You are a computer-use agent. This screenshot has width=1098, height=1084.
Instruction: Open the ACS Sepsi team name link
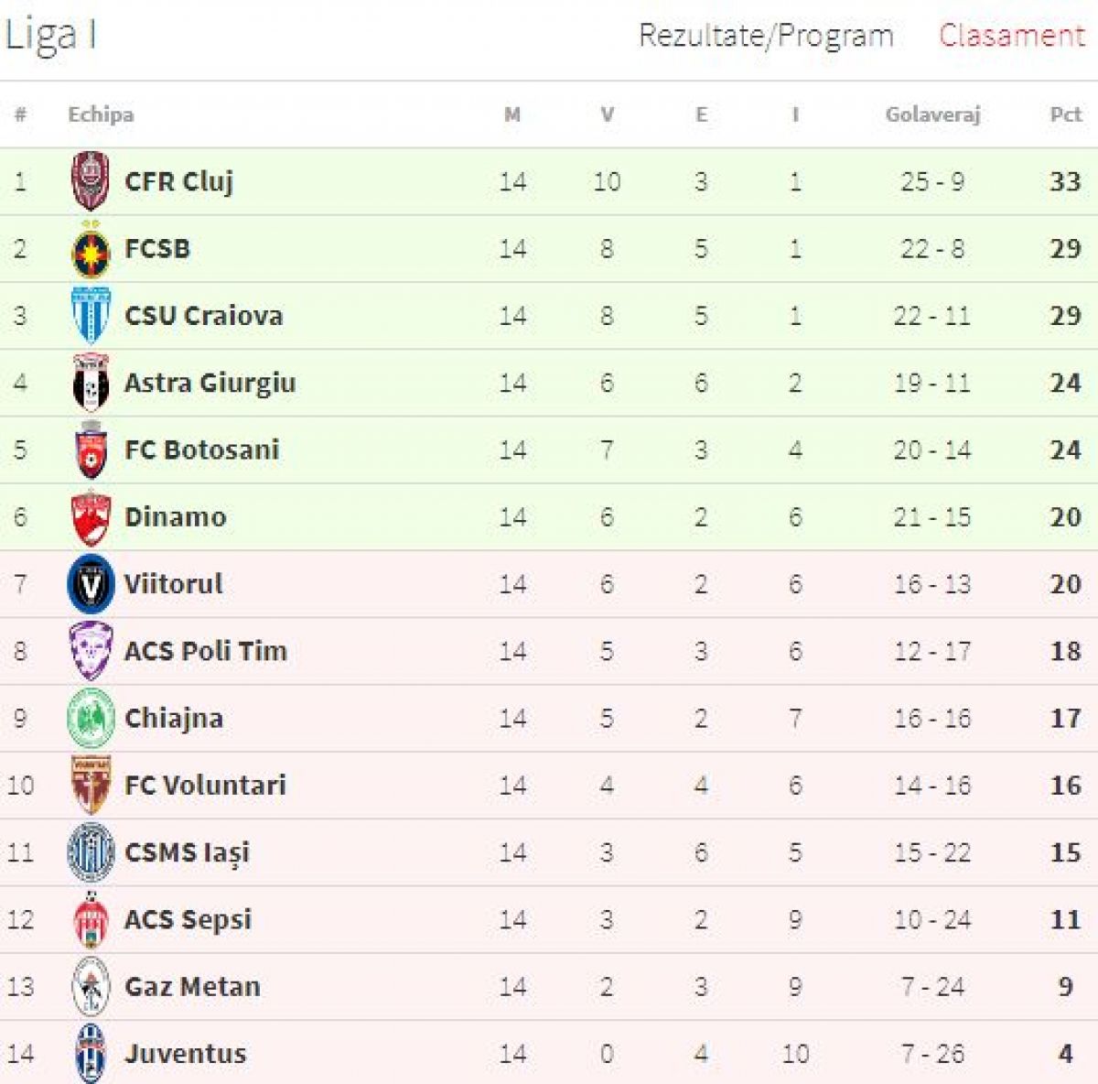click(188, 919)
